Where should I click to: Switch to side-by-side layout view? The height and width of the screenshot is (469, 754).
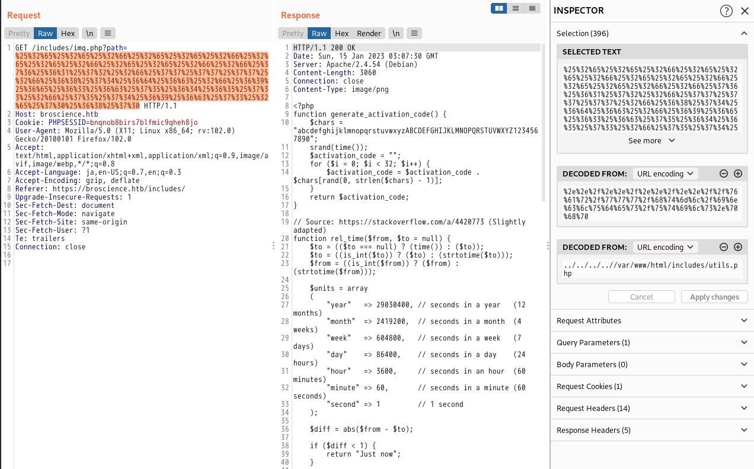tap(499, 8)
